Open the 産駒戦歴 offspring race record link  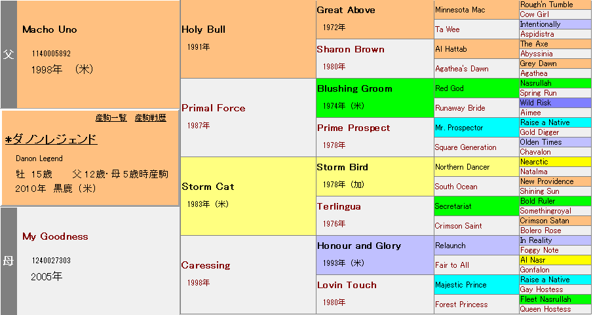(150, 118)
